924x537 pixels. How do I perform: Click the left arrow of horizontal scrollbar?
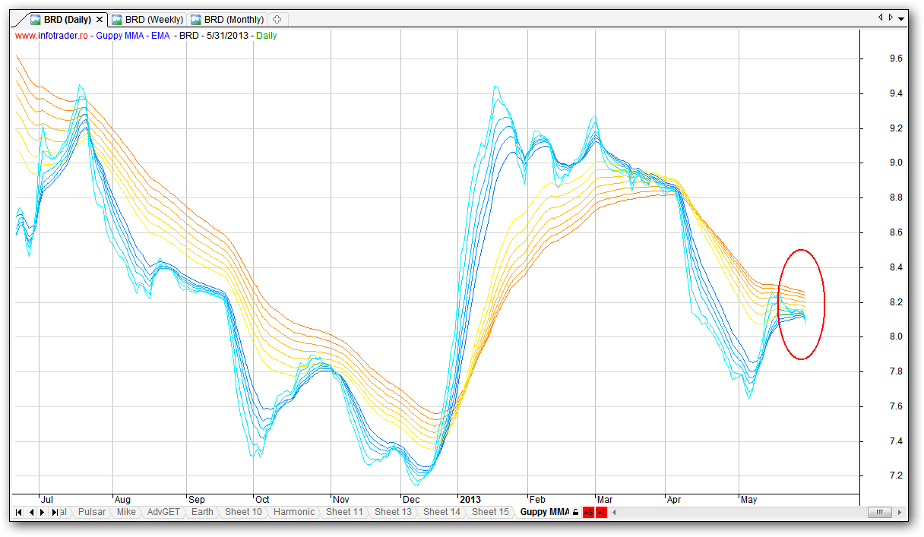coord(614,513)
